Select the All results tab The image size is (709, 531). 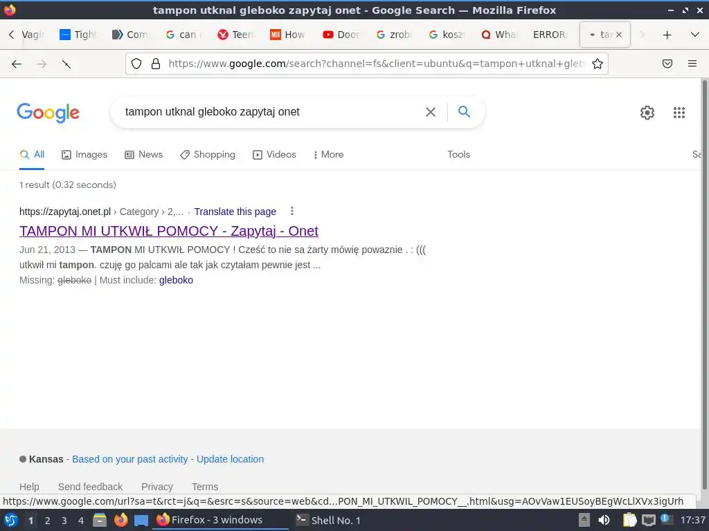click(x=32, y=154)
